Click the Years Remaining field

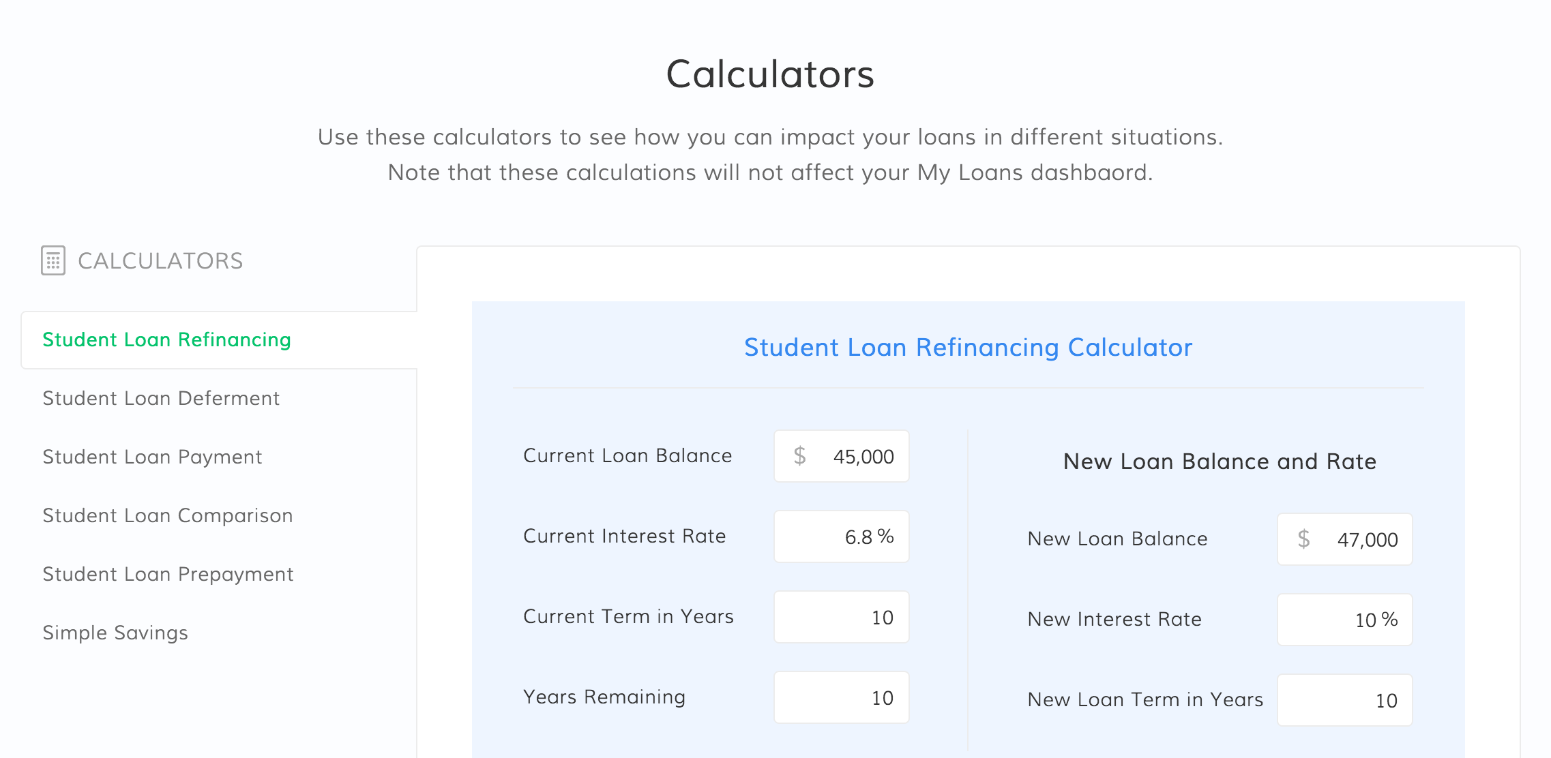coord(841,697)
